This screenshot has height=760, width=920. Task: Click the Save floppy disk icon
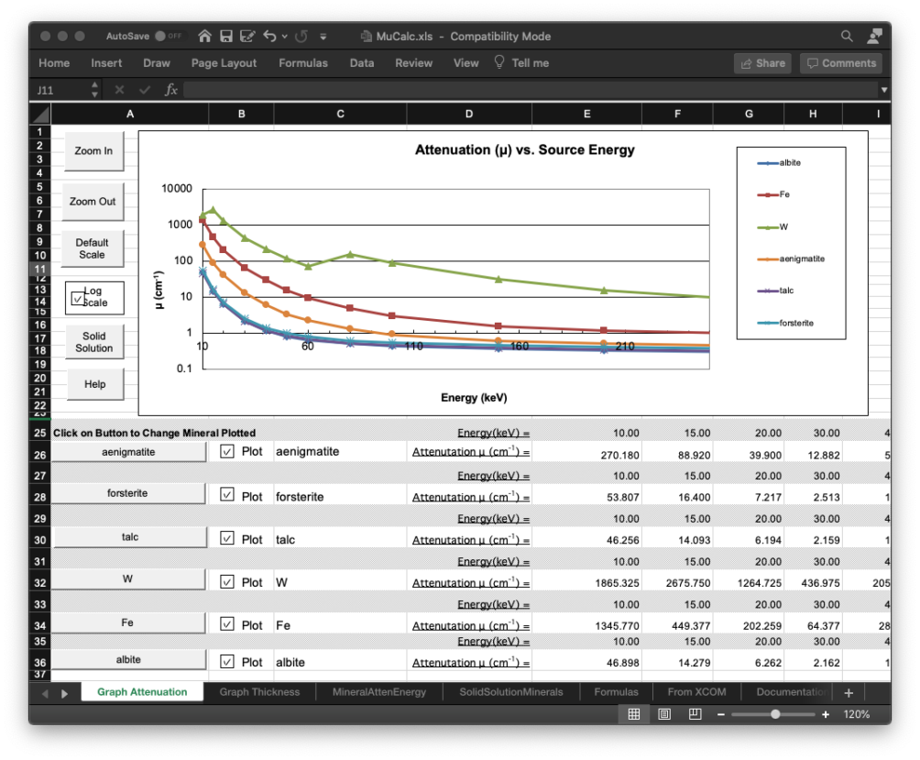point(226,37)
